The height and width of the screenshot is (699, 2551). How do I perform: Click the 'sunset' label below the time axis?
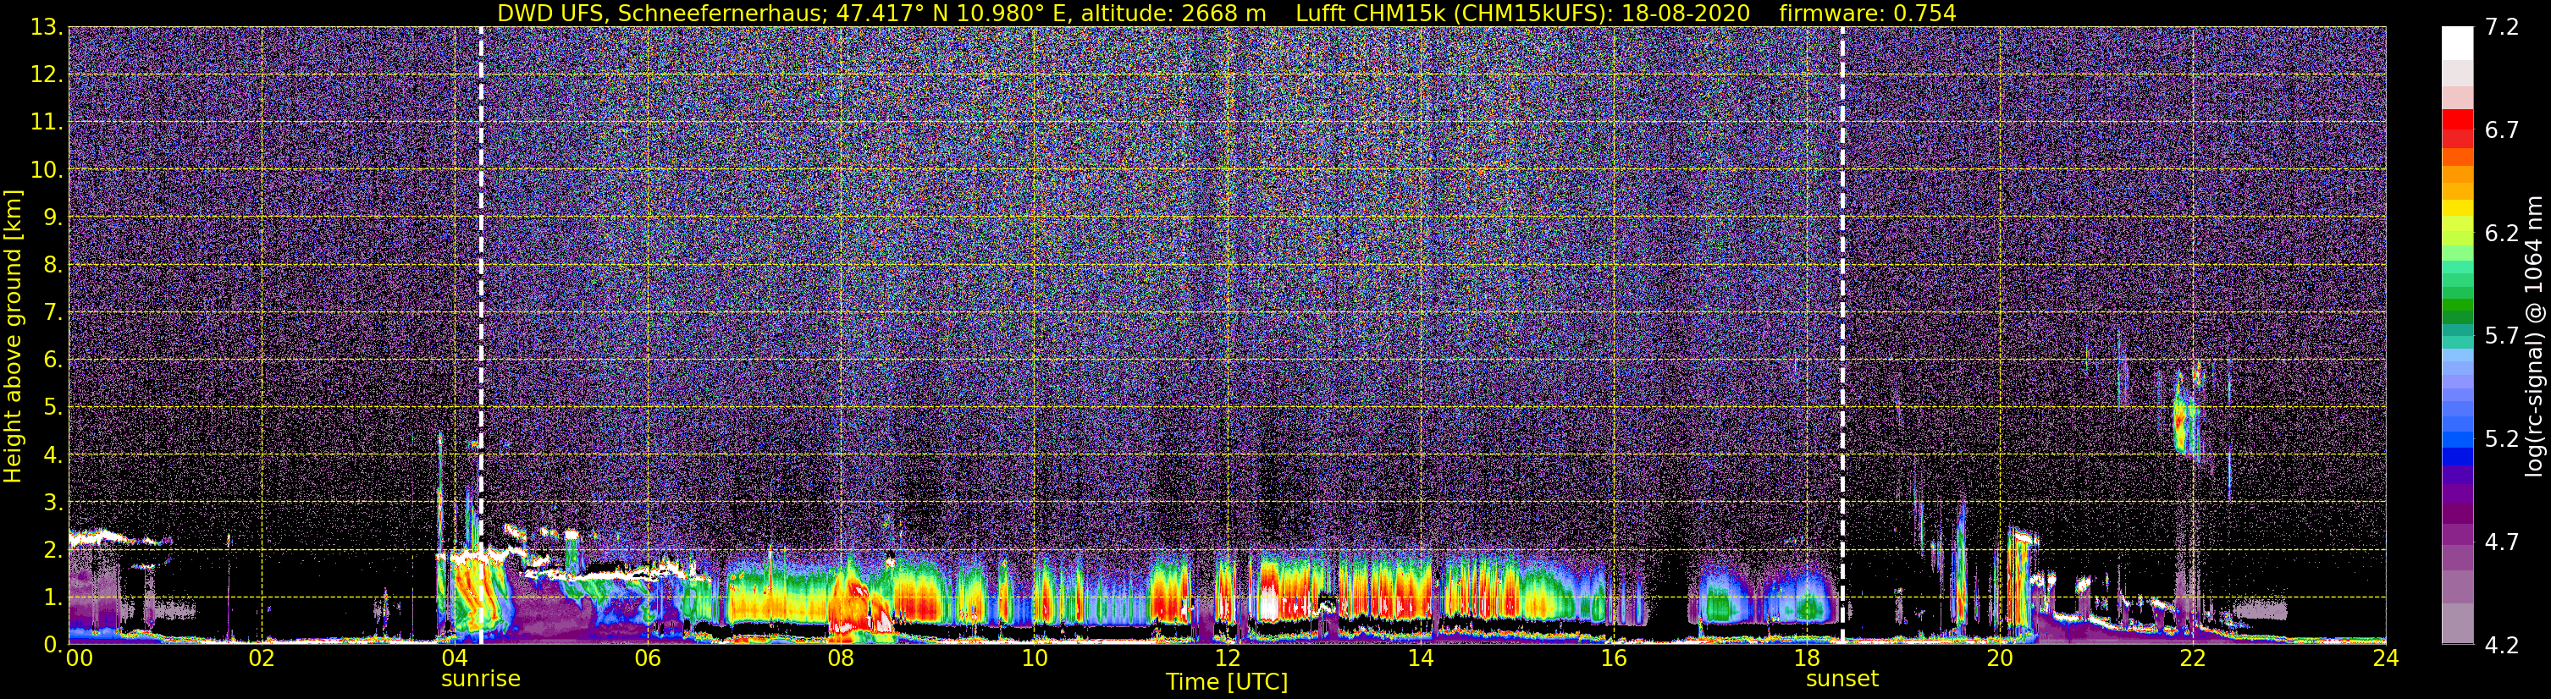[x=1842, y=680]
